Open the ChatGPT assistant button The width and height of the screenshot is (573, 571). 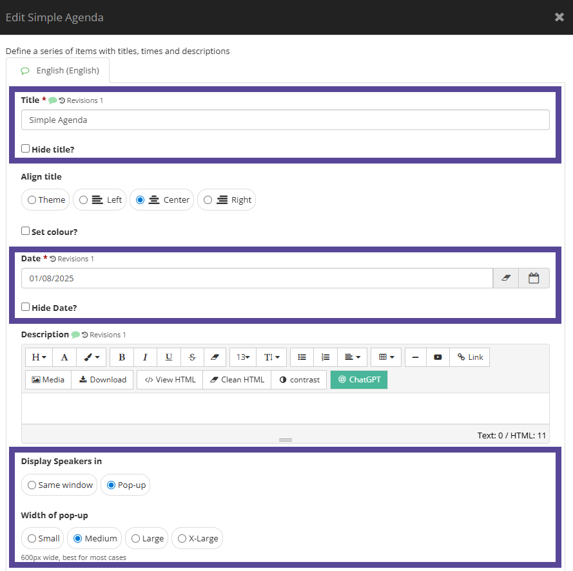coord(359,380)
